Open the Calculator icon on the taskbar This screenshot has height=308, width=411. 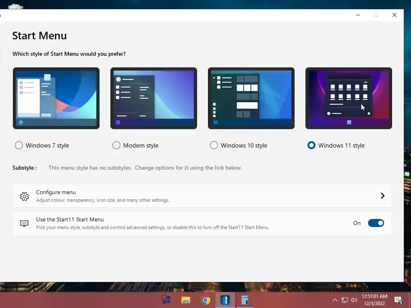pos(244,300)
